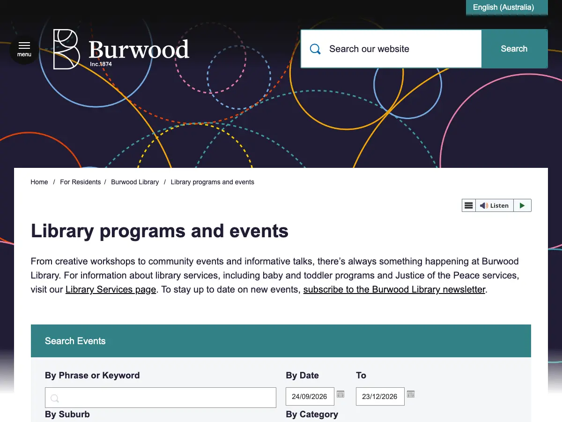Open the ReadSpeaker listen options menu icon

point(468,205)
